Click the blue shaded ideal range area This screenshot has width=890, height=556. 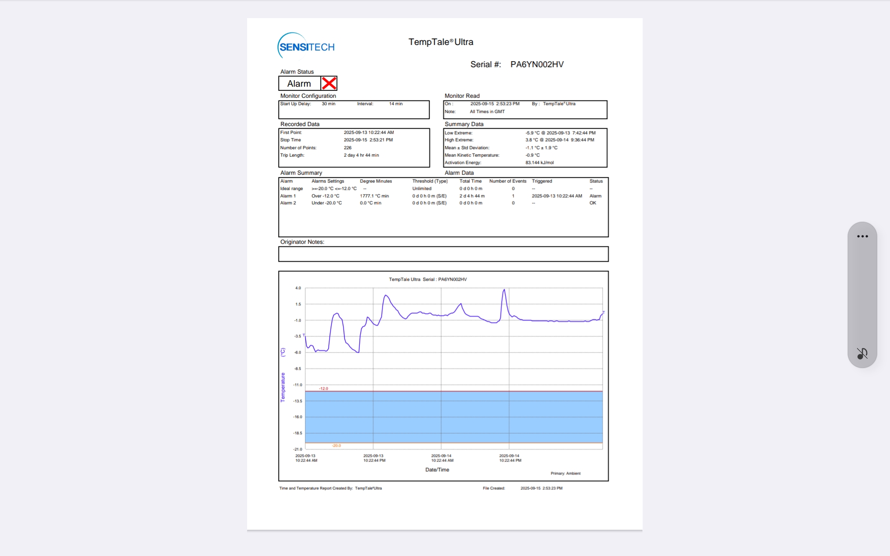click(x=453, y=417)
